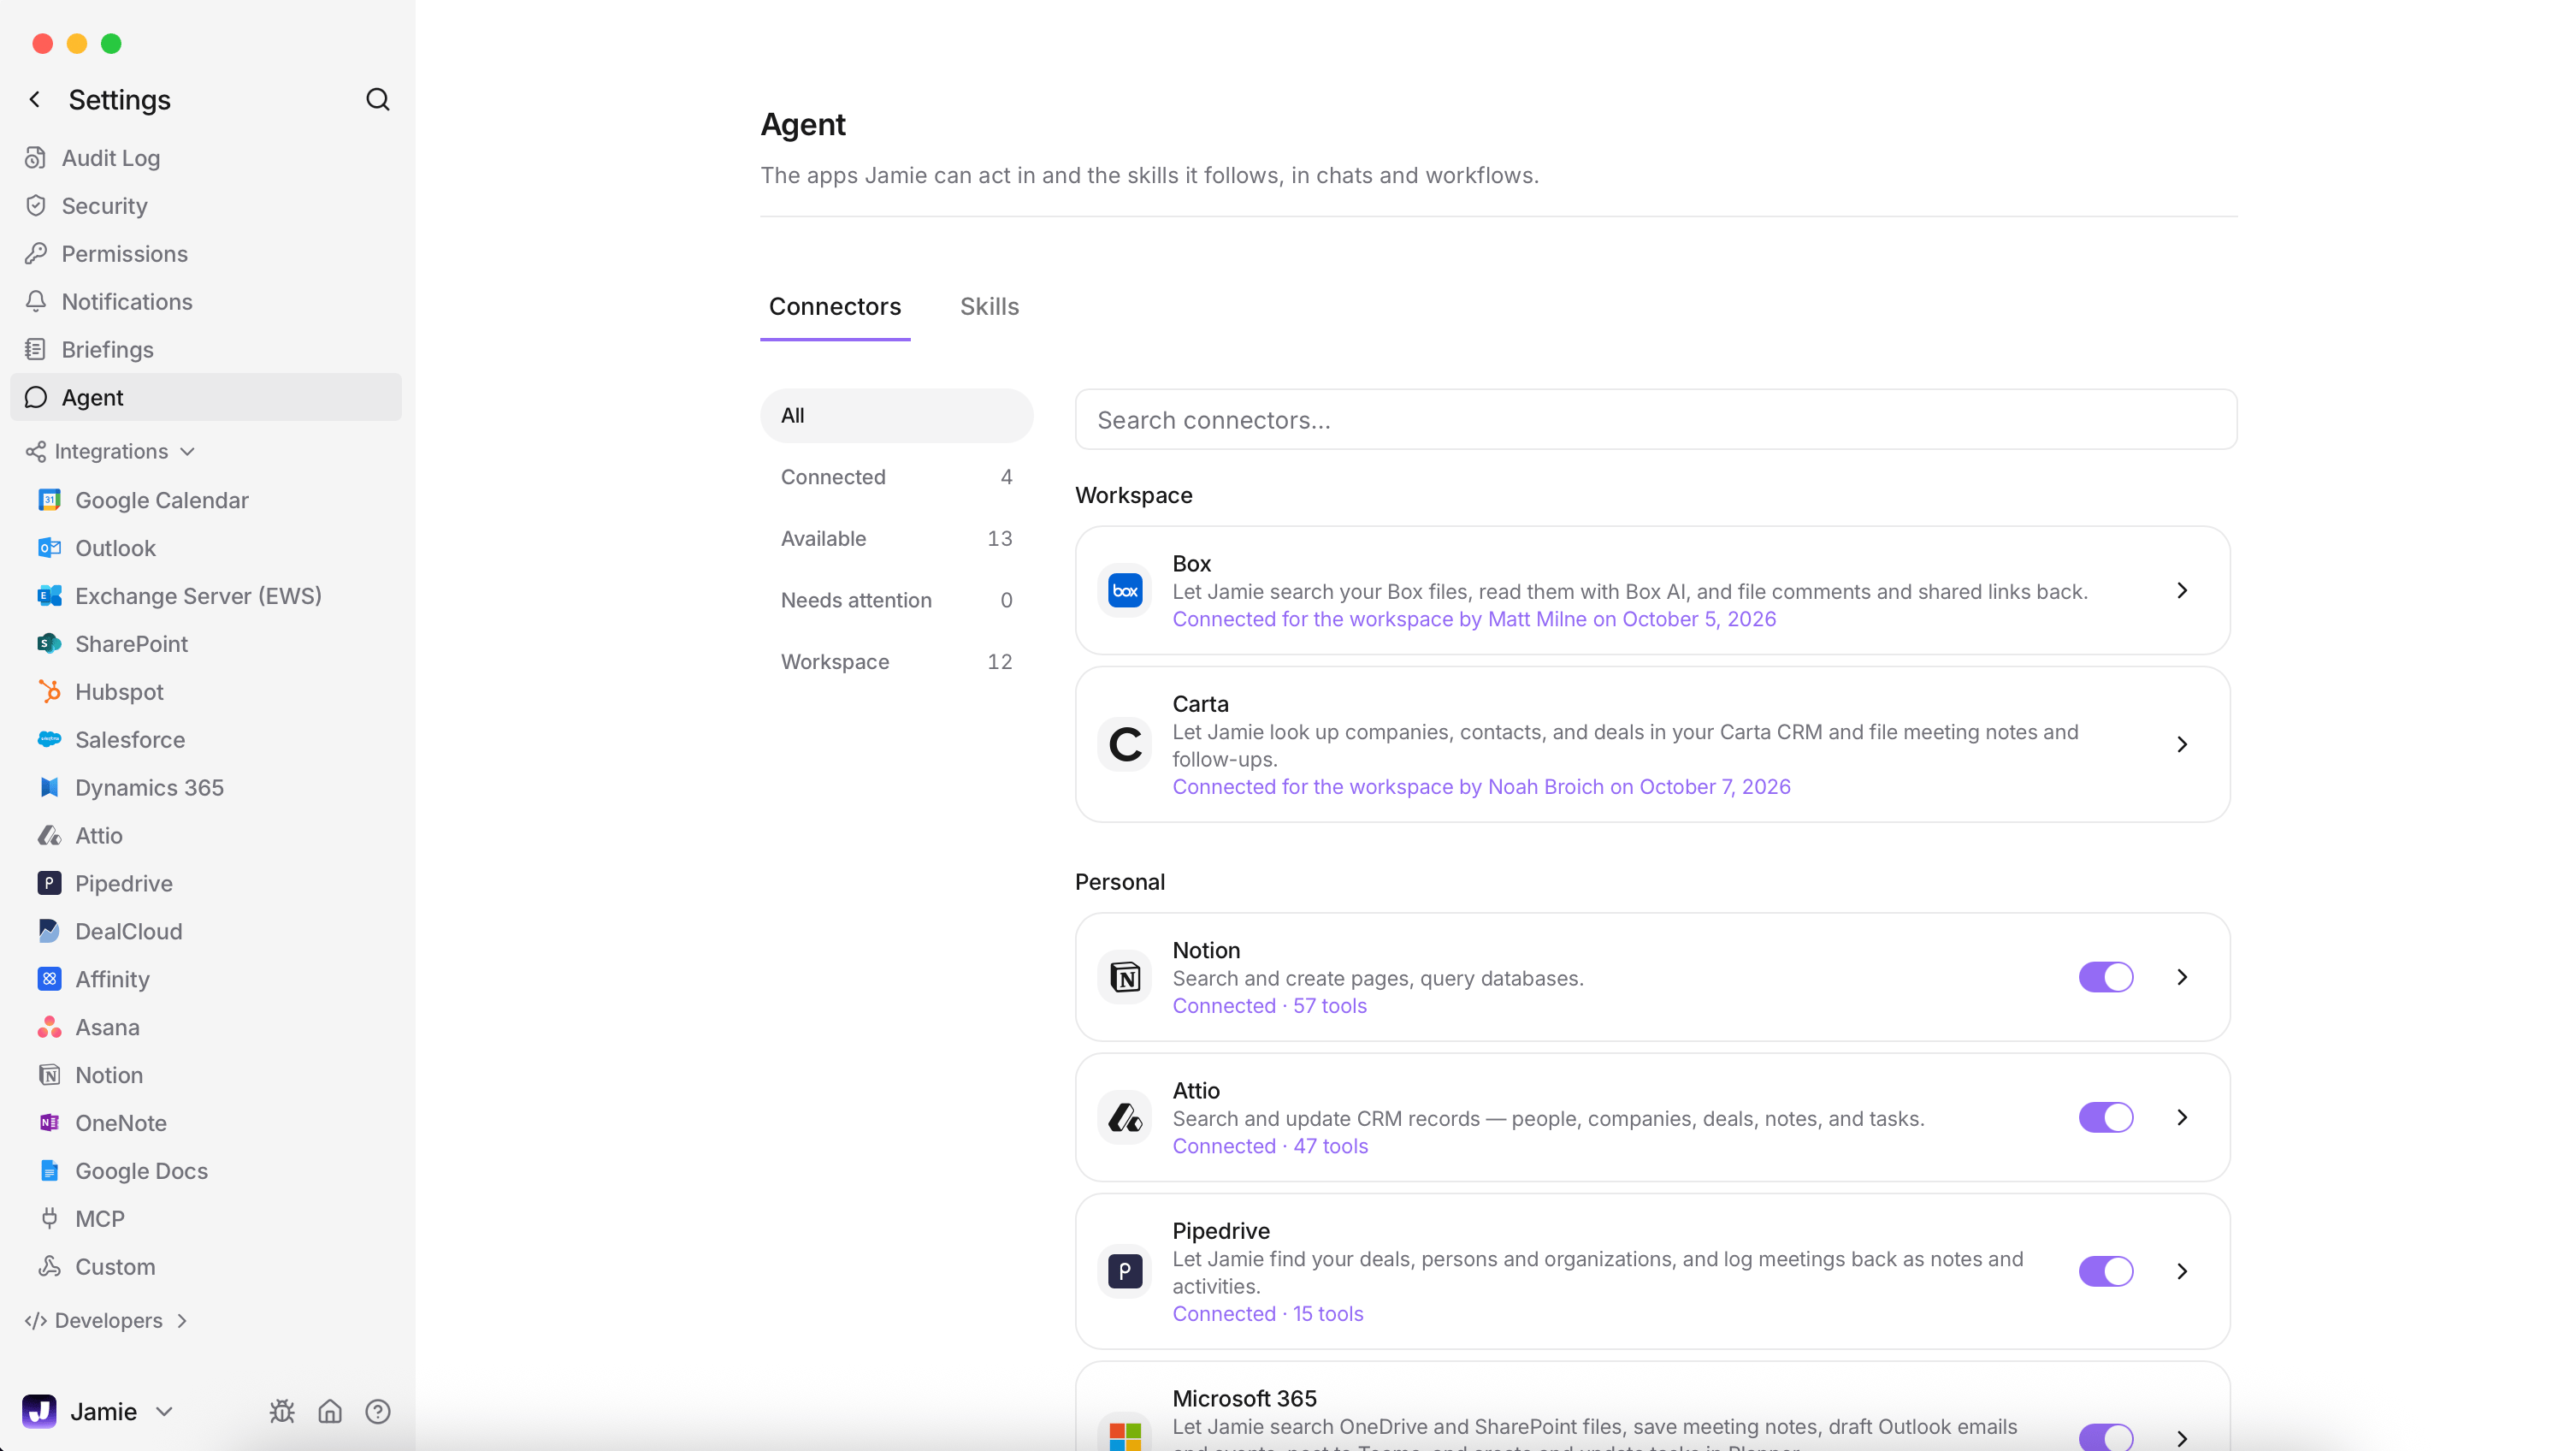Open the Jamie workspace dropdown
Viewport: 2576px width, 1451px height.
[x=98, y=1411]
